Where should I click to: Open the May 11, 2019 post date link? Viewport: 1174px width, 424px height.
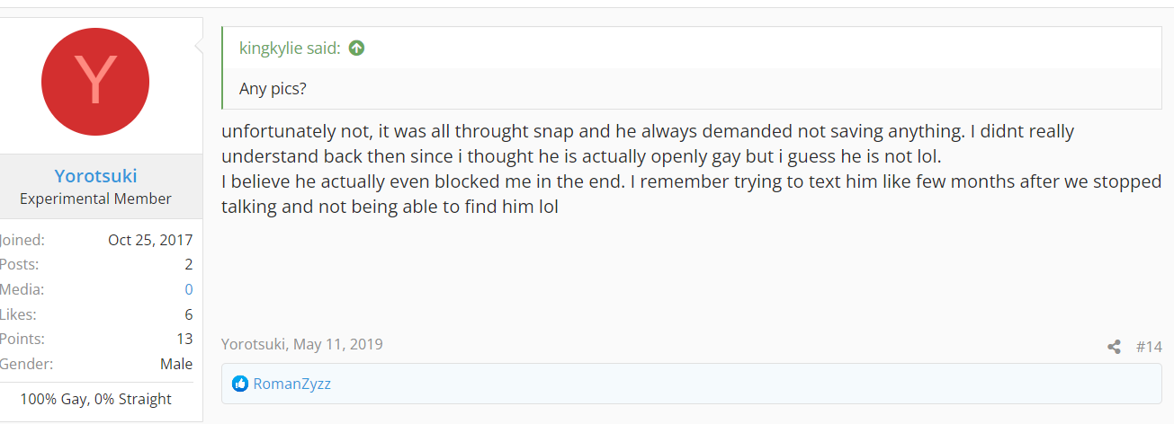point(337,344)
